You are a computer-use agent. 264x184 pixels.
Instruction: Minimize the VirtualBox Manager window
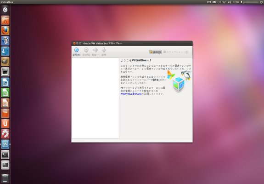[x=77, y=43]
